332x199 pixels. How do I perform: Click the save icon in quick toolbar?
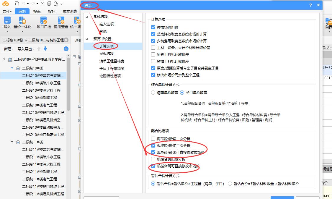(17, 3)
